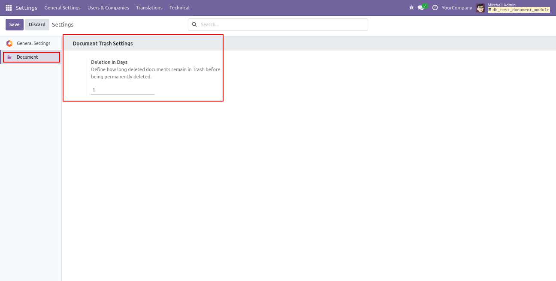Screen dimensions: 556x281
Task: Open the YourCompany company switcher
Action: coord(456,8)
